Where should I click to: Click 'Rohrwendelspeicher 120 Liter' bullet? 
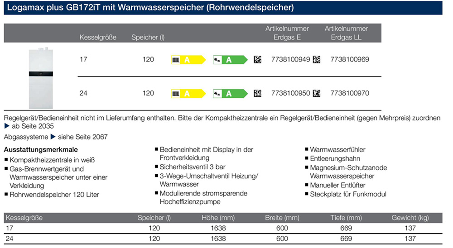[54, 195]
